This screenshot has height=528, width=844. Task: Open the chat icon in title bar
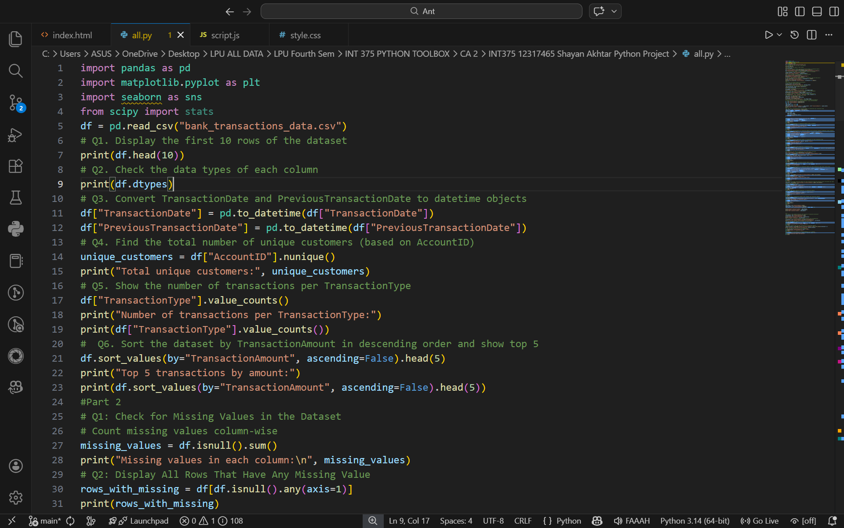pyautogui.click(x=599, y=11)
